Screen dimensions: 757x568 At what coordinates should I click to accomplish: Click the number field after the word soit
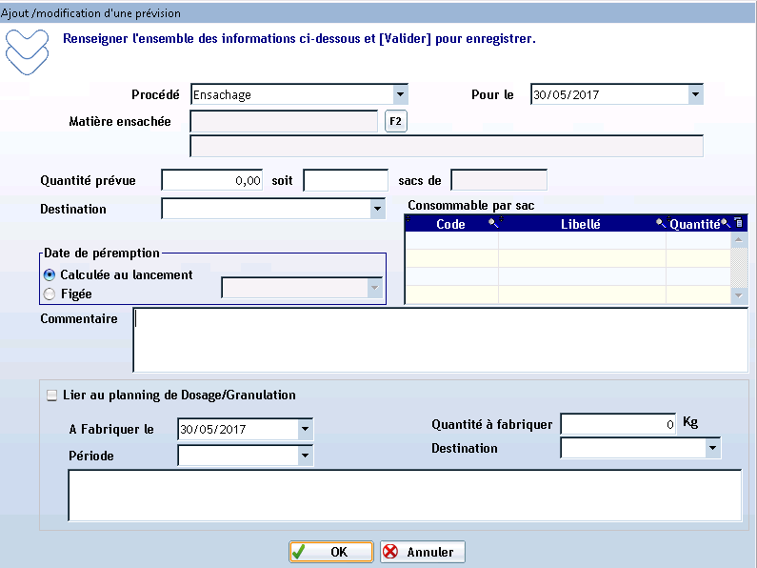tap(346, 180)
